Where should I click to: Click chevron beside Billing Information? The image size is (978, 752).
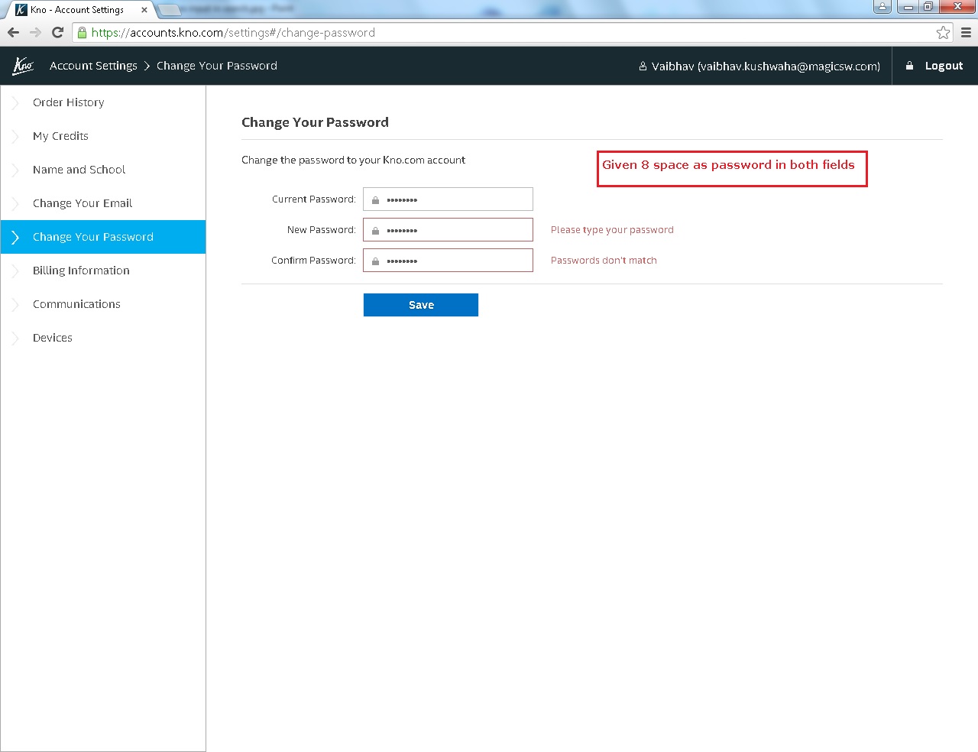15,271
